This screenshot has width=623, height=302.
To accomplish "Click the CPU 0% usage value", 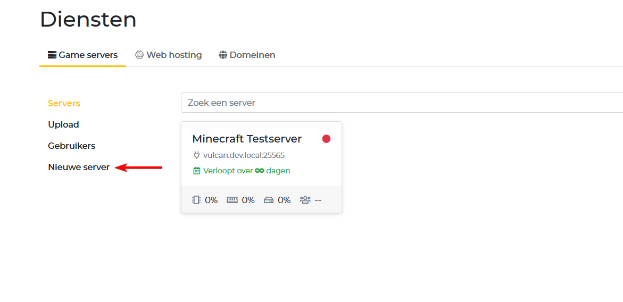I will (211, 200).
